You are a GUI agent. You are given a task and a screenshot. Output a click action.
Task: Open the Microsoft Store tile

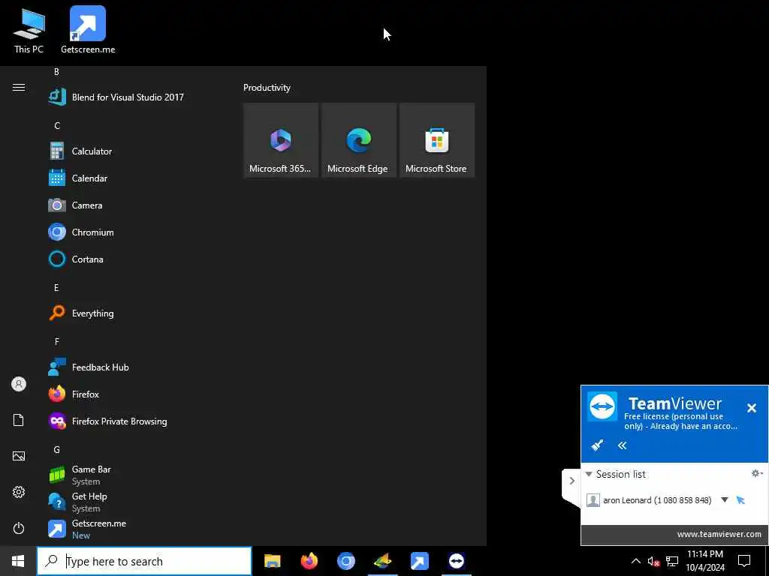(436, 140)
